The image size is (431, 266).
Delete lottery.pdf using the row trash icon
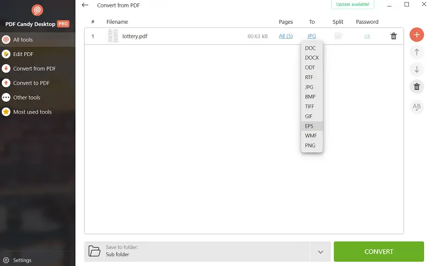[x=394, y=36]
